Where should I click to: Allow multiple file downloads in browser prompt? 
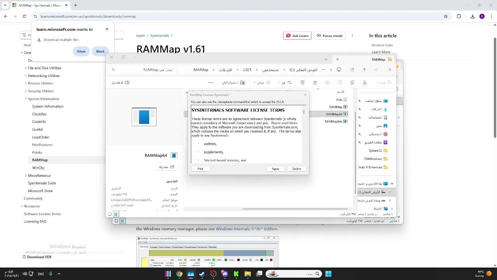point(81,51)
